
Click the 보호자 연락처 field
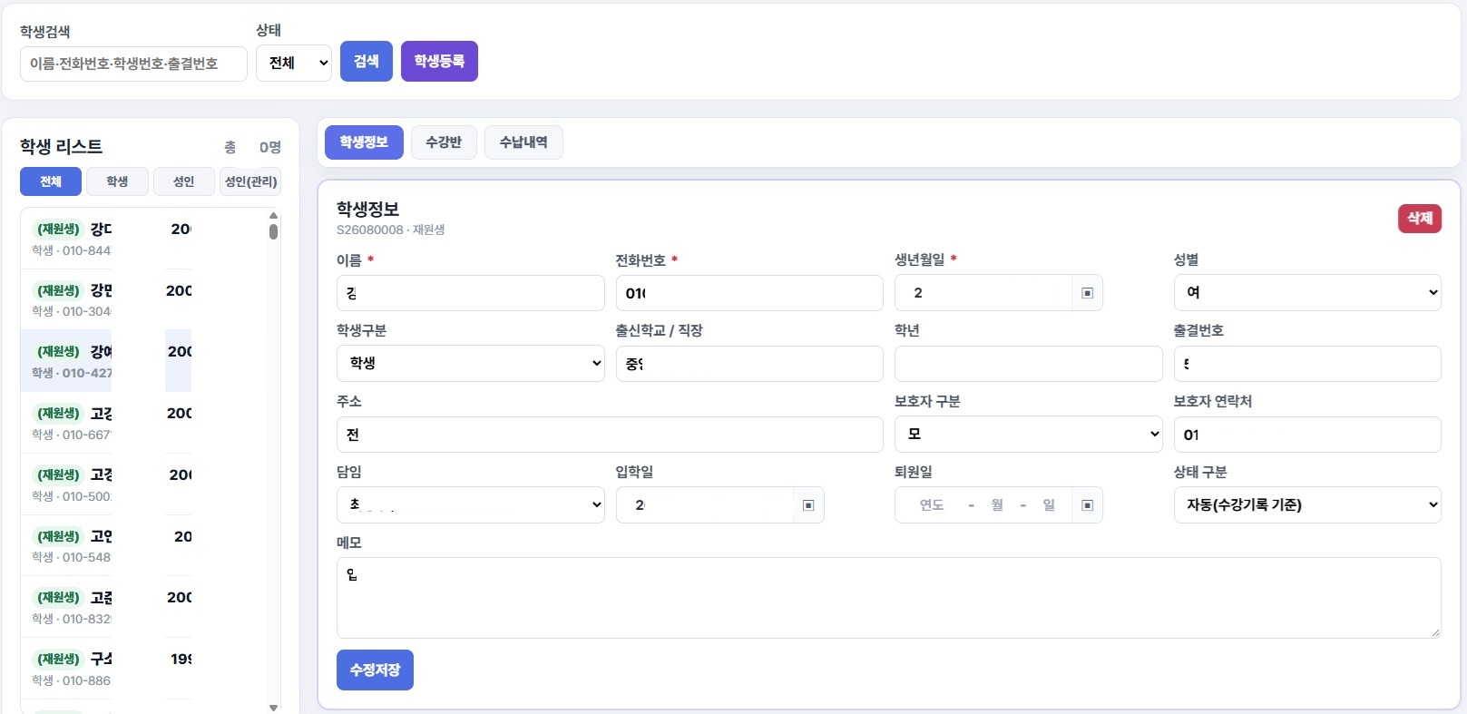coord(1307,435)
